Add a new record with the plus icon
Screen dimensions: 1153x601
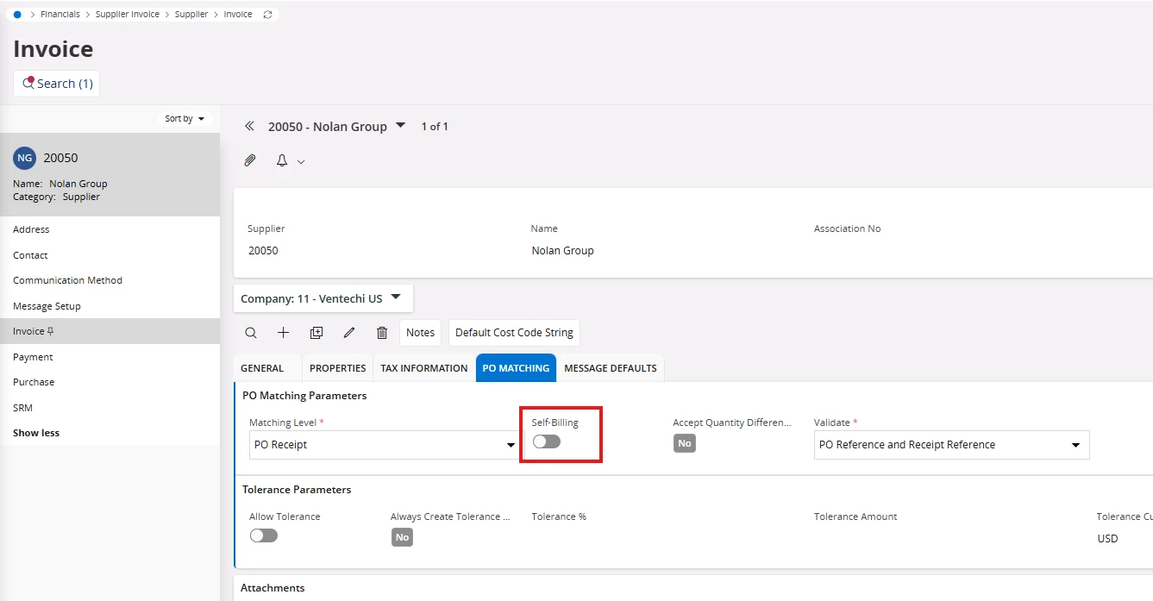tap(283, 333)
